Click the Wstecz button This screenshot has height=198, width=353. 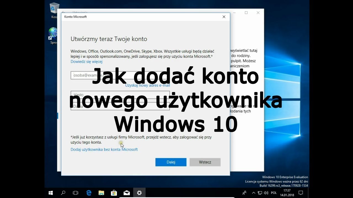click(x=205, y=162)
